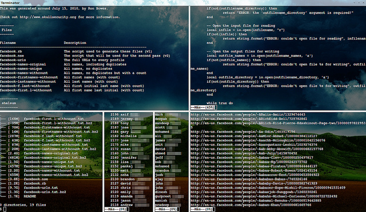The width and height of the screenshot is (366, 212).
Task: Select [35M] facebook-first.l-withcount.txt.bz2 in tree
Action: 50,123
